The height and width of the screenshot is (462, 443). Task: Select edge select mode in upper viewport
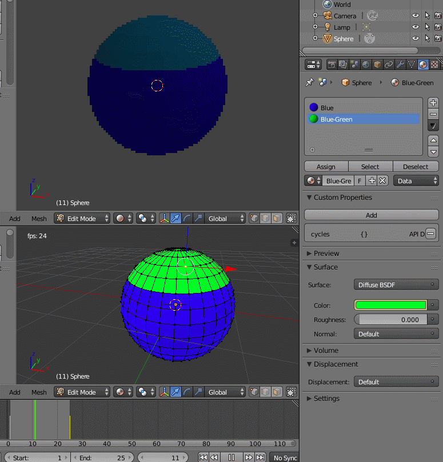[265, 218]
